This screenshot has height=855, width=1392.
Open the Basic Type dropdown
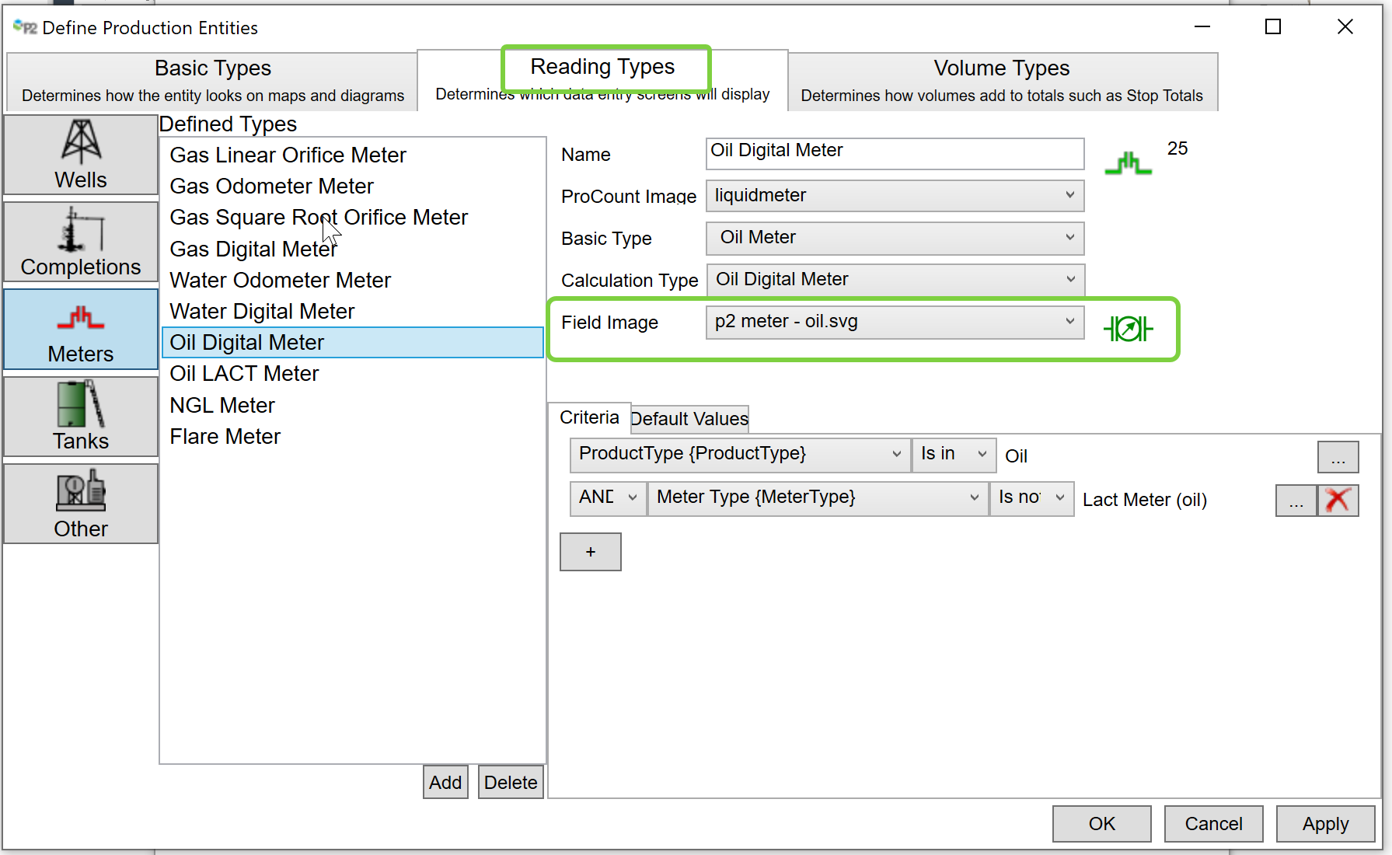(894, 238)
